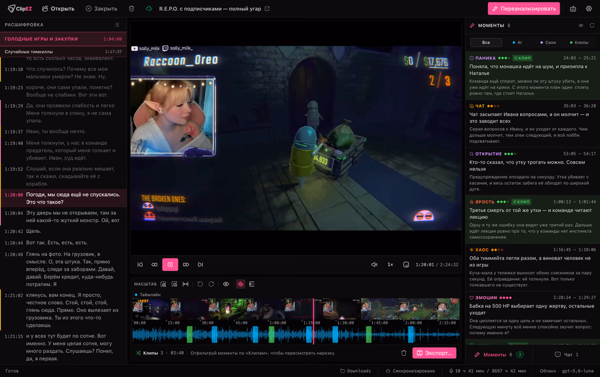The image size is (600, 377).
Task: Toggle КЛИП badge on ПАНИКА moment
Action: coord(522,58)
